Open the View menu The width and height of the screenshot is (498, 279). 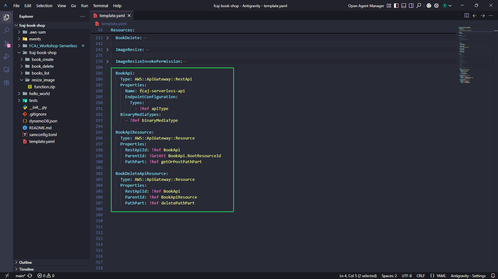[x=62, y=6]
